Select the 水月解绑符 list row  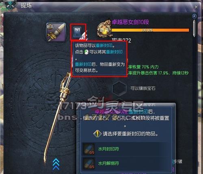[x=126, y=163]
